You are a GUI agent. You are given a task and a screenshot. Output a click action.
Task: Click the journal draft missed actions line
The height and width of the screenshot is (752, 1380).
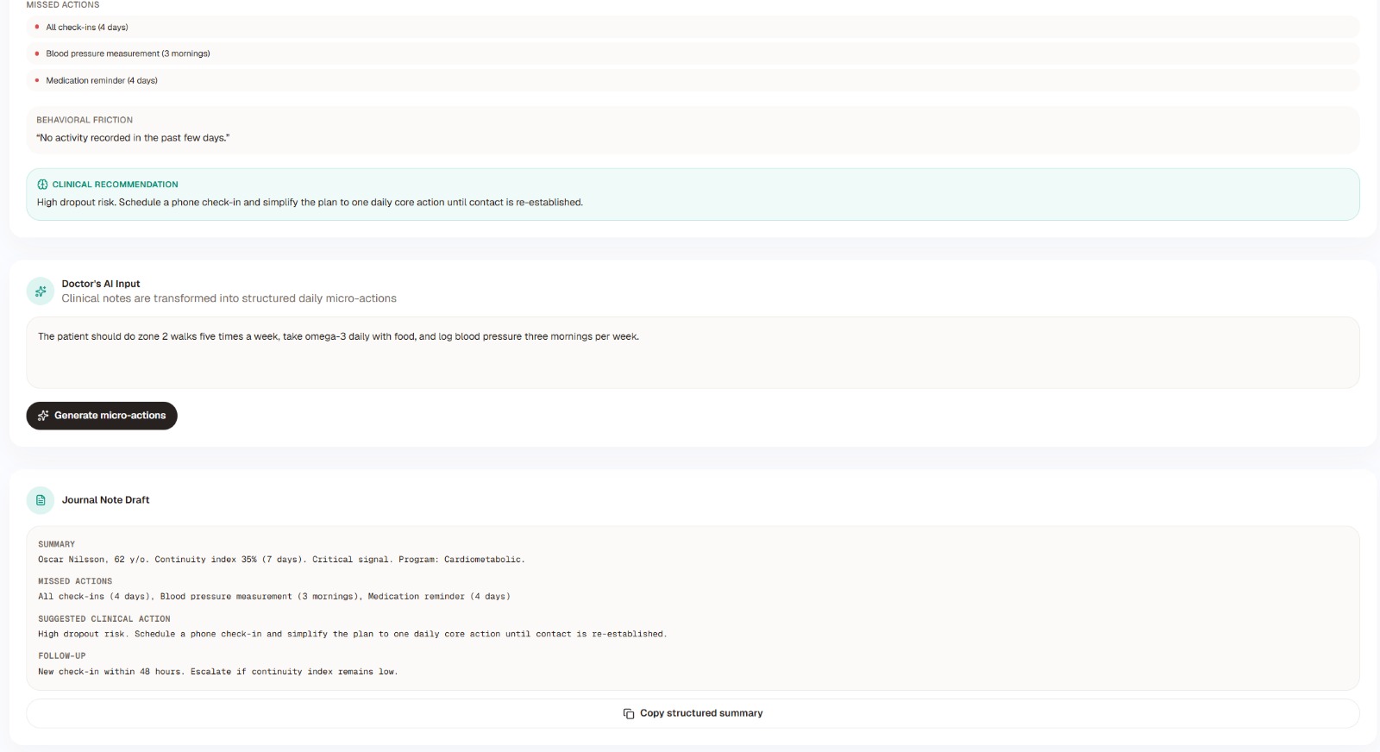tap(274, 597)
